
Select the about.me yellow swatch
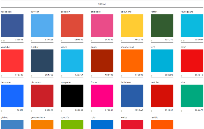132,26
